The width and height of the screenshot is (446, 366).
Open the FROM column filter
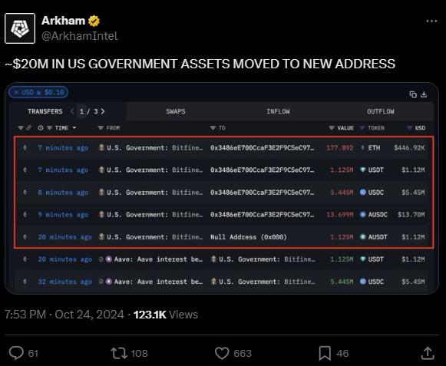[x=101, y=128]
